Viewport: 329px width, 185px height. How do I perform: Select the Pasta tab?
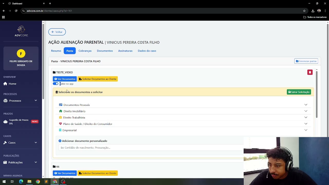[70, 51]
